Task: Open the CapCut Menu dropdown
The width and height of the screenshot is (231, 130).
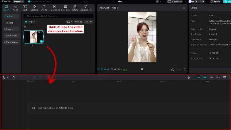Action: pos(18,2)
